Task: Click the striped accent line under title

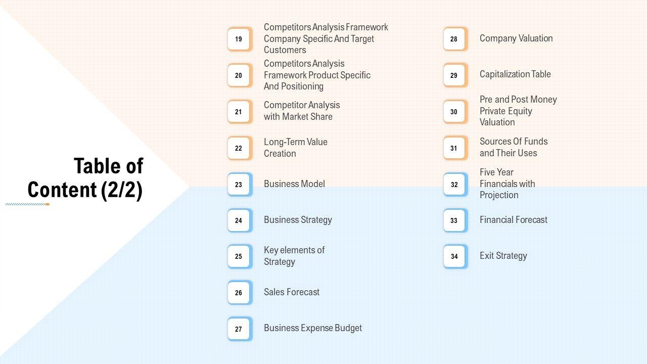Action: pyautogui.click(x=27, y=204)
